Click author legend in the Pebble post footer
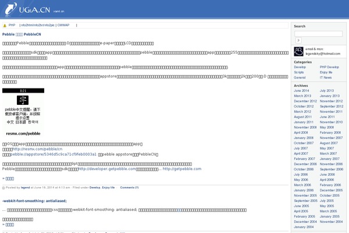This screenshot has width=349, height=233. coord(25,188)
